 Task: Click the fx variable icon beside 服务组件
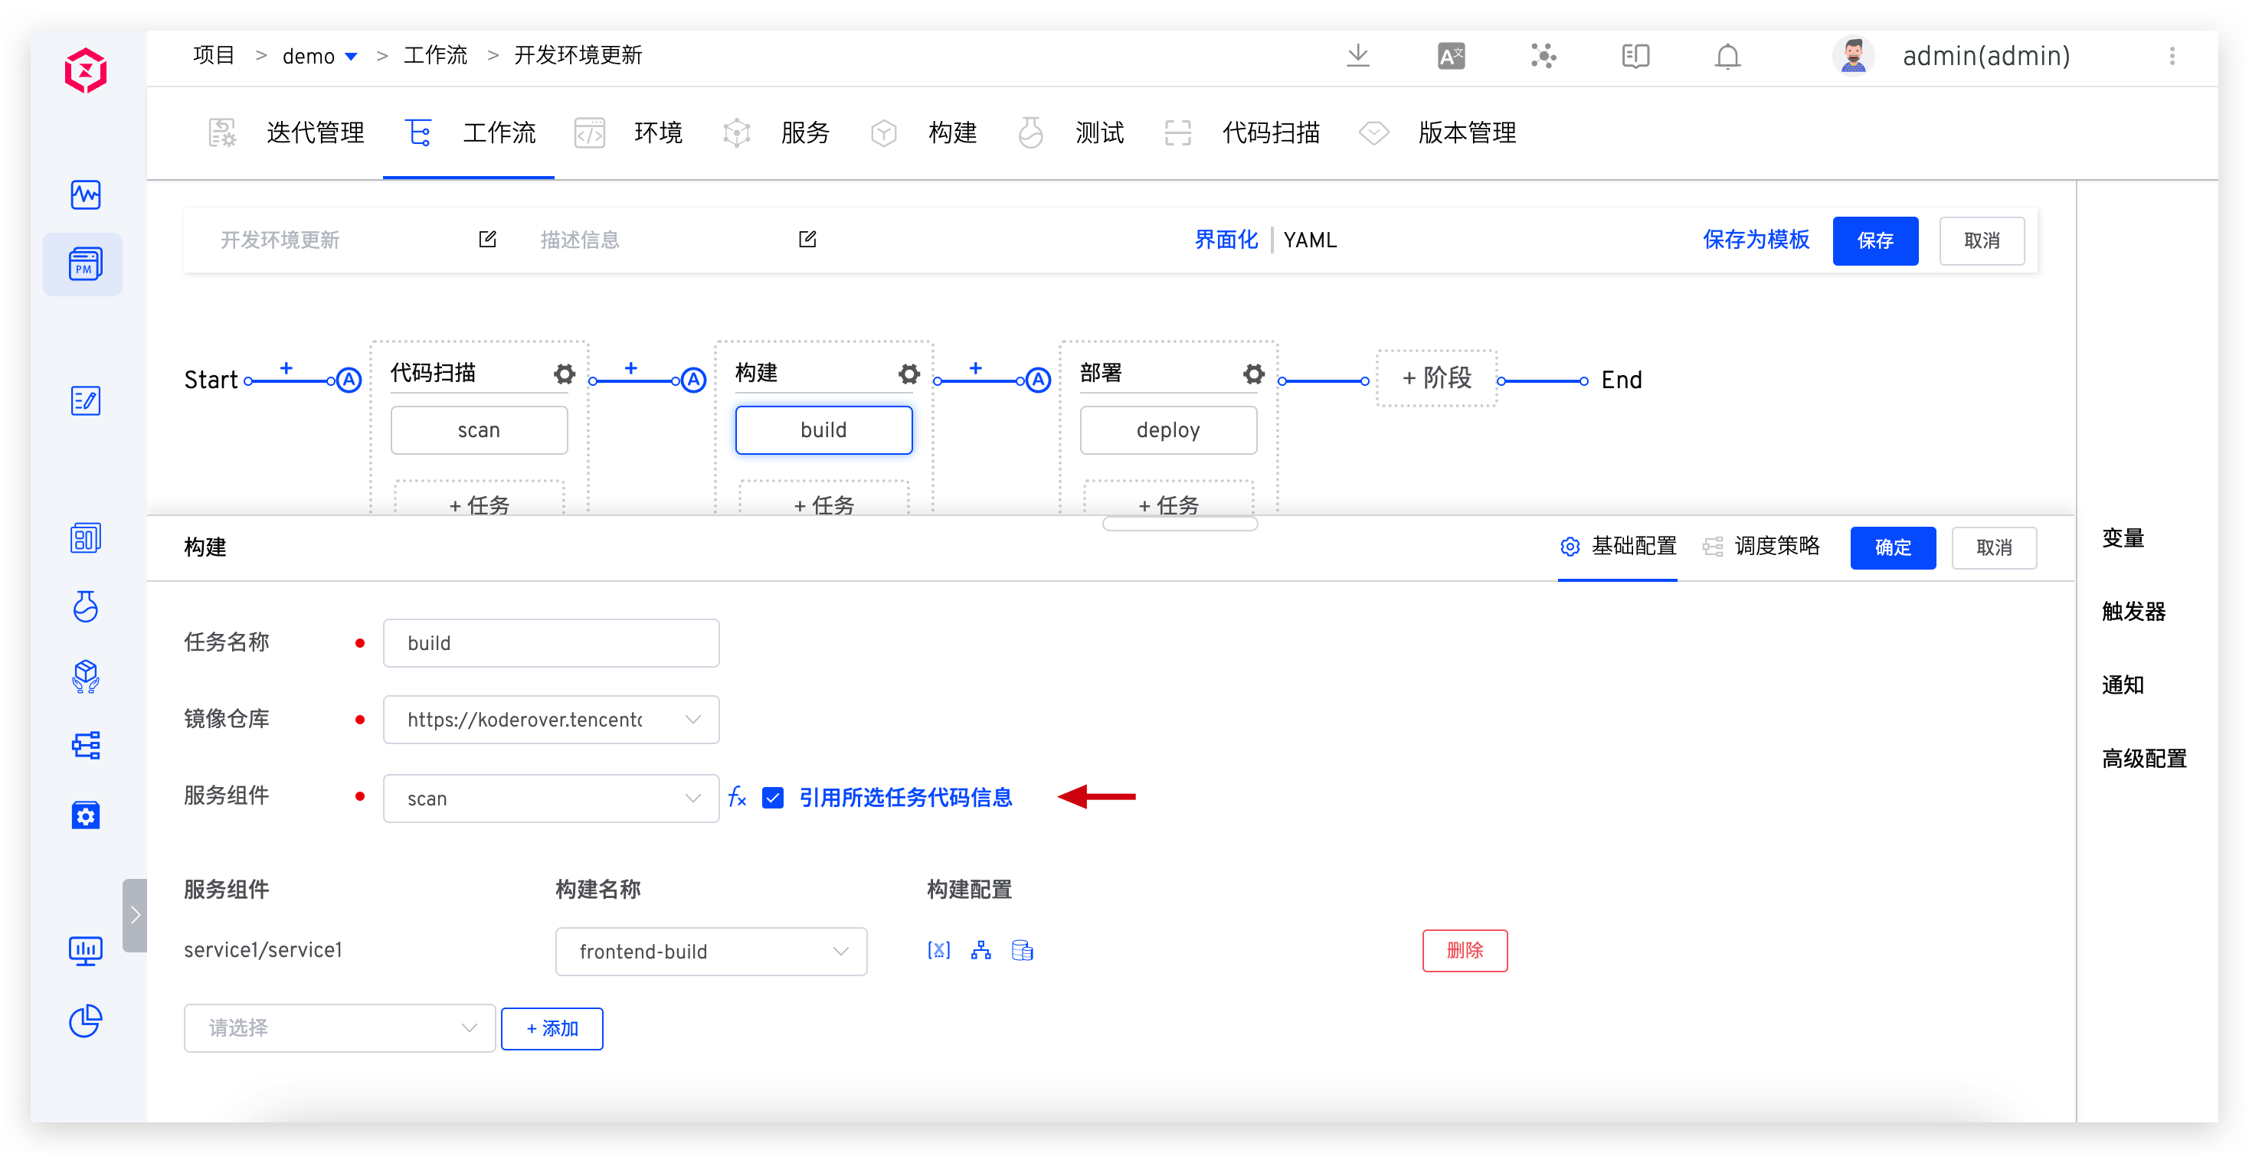(738, 797)
